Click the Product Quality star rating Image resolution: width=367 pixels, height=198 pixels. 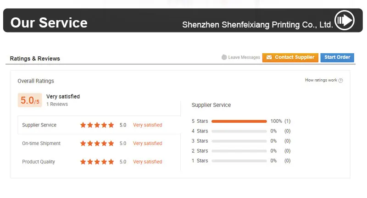pyautogui.click(x=97, y=162)
